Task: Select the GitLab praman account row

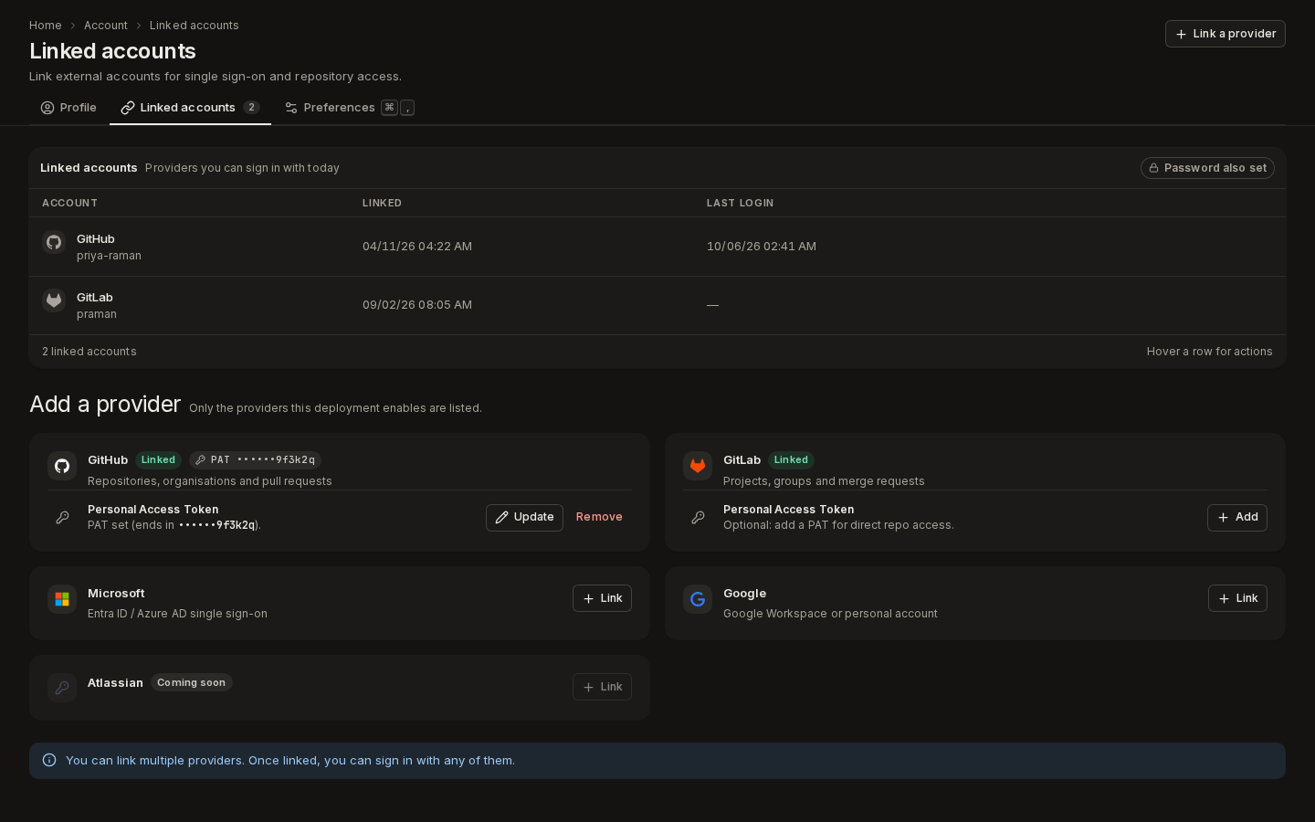Action: coord(657,306)
